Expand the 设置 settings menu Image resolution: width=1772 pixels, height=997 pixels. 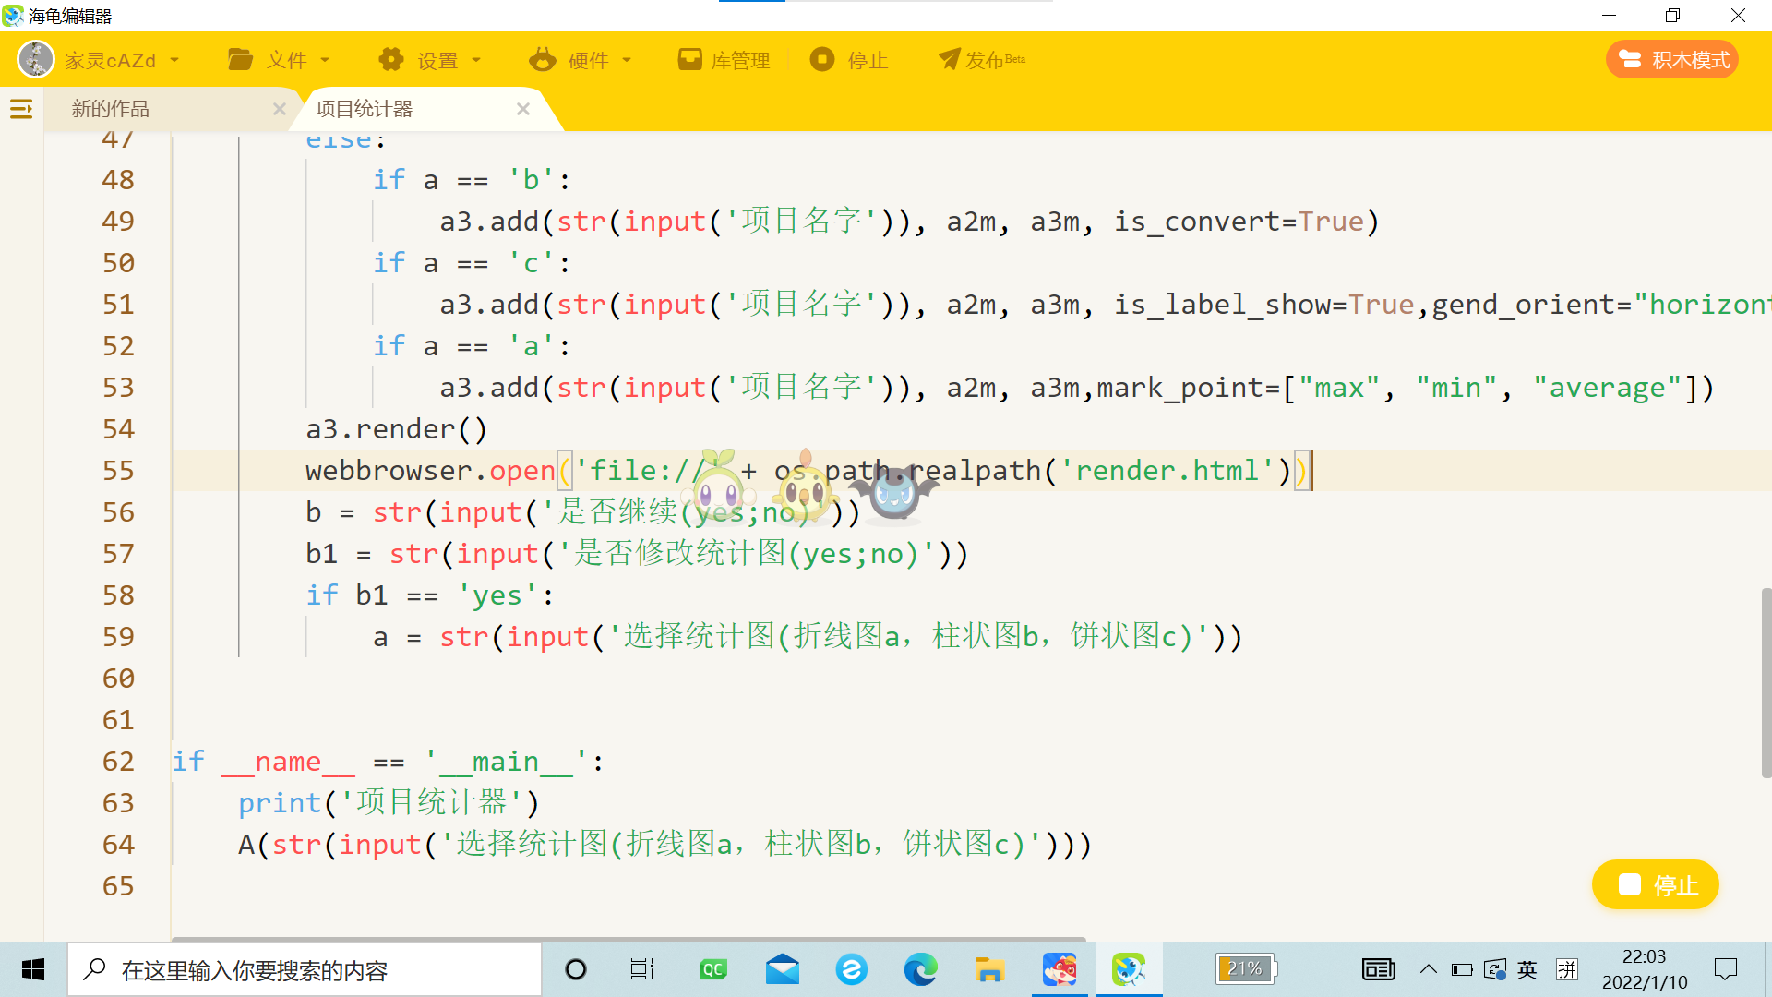click(x=430, y=60)
